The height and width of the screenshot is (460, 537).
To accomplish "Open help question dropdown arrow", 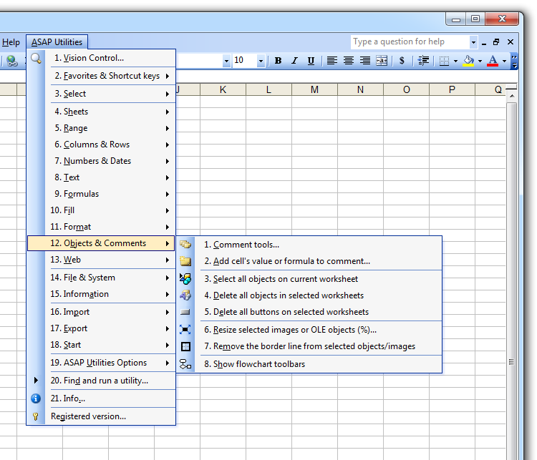I will click(x=473, y=42).
